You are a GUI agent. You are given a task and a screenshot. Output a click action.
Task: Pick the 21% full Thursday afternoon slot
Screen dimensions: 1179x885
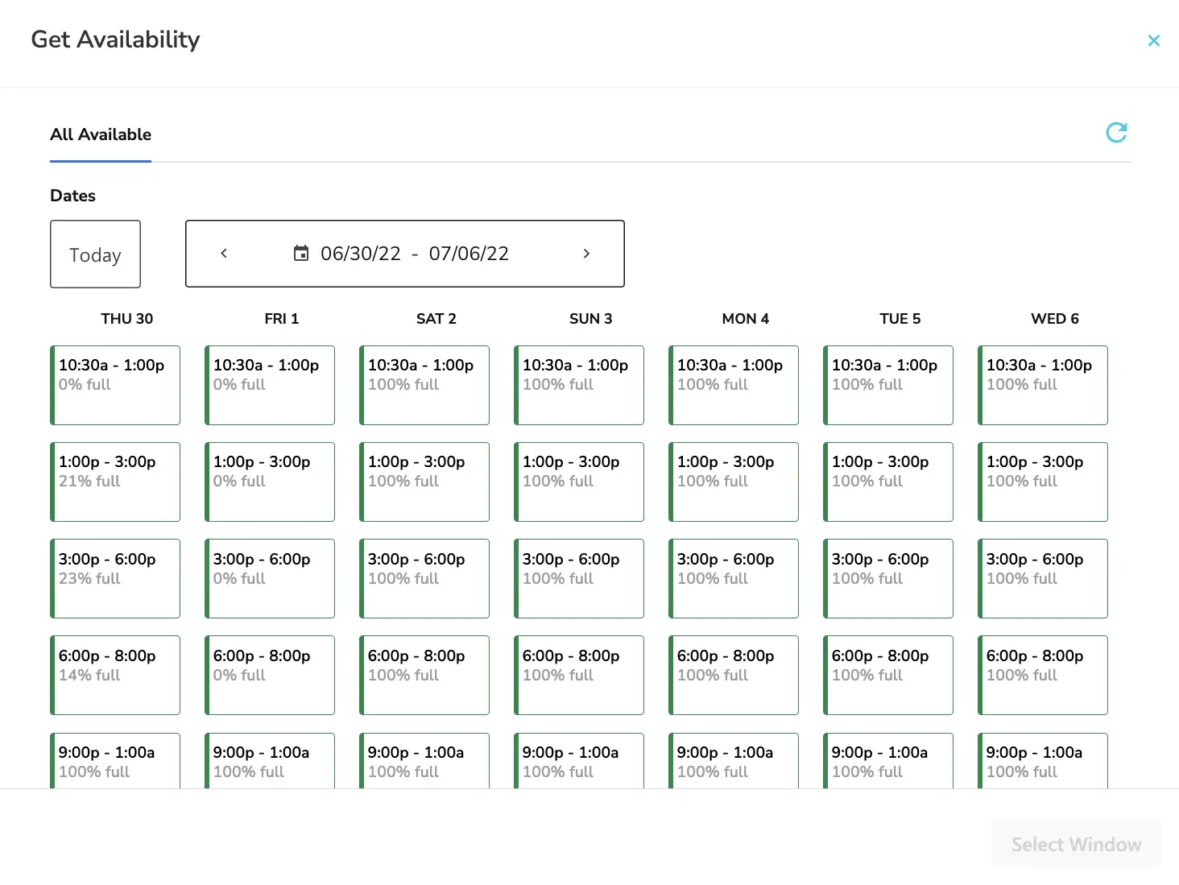[x=114, y=482]
